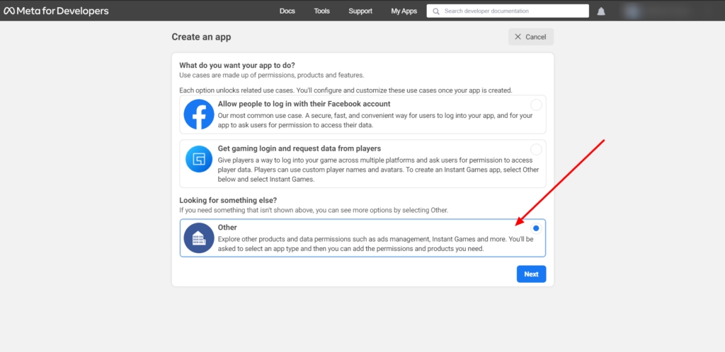Screen dimensions: 725x352
Task: Click the gaming login icon
Action: coord(199,159)
